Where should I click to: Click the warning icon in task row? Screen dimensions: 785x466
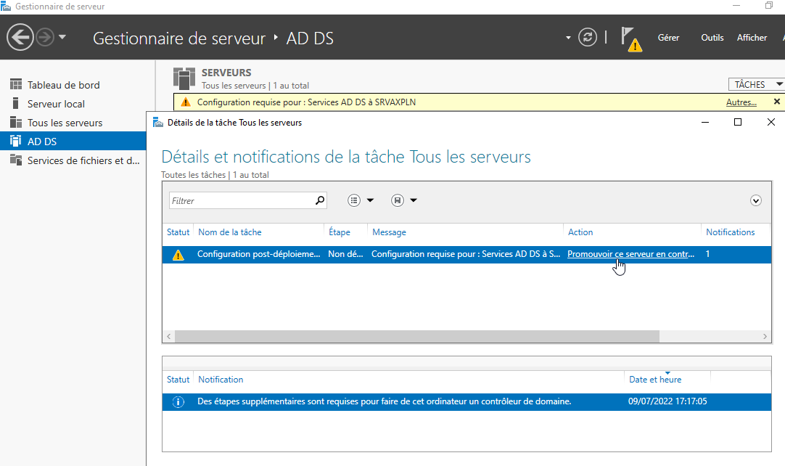178,255
